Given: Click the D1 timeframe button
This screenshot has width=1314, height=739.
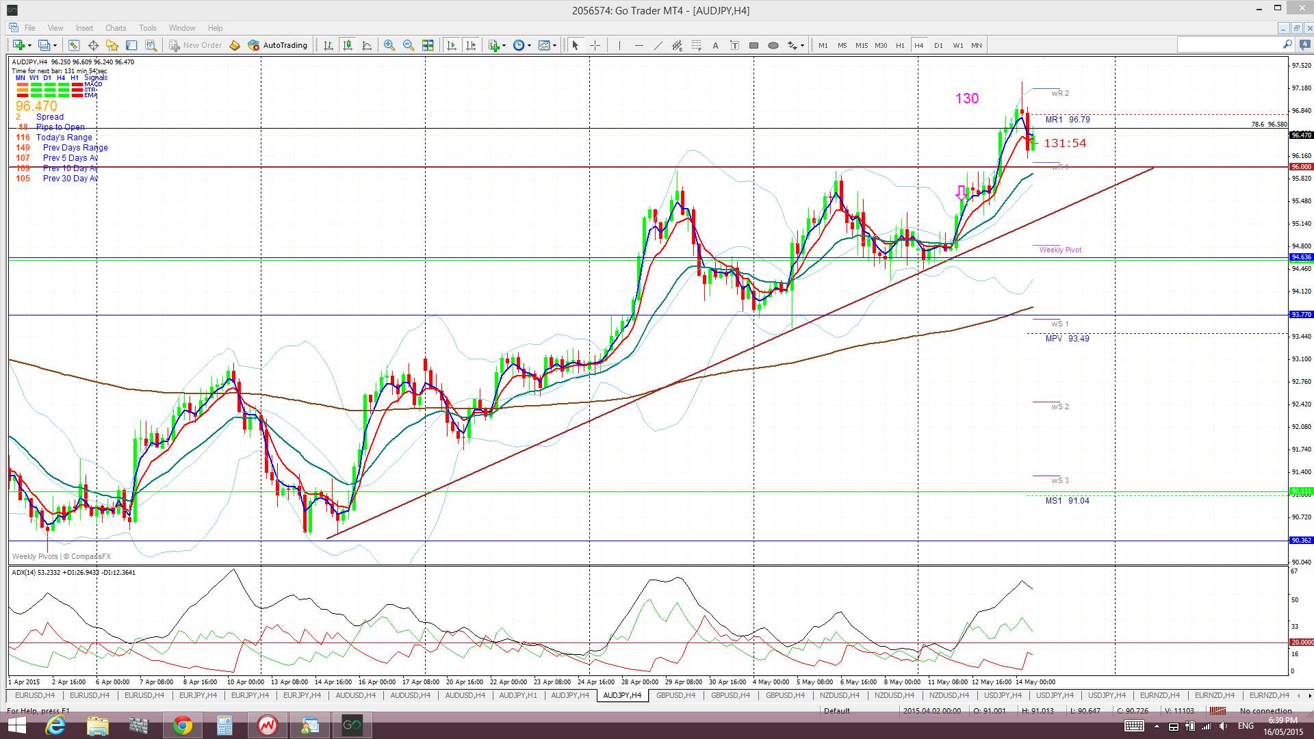Looking at the screenshot, I should [938, 45].
